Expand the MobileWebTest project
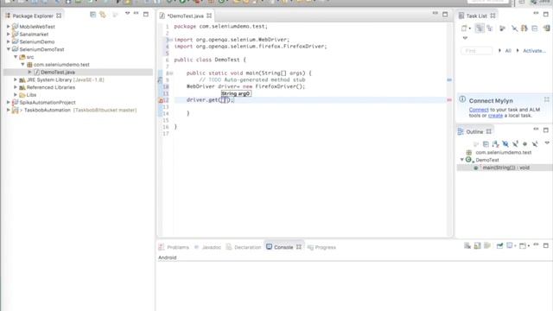This screenshot has width=553, height=311. coord(9,27)
